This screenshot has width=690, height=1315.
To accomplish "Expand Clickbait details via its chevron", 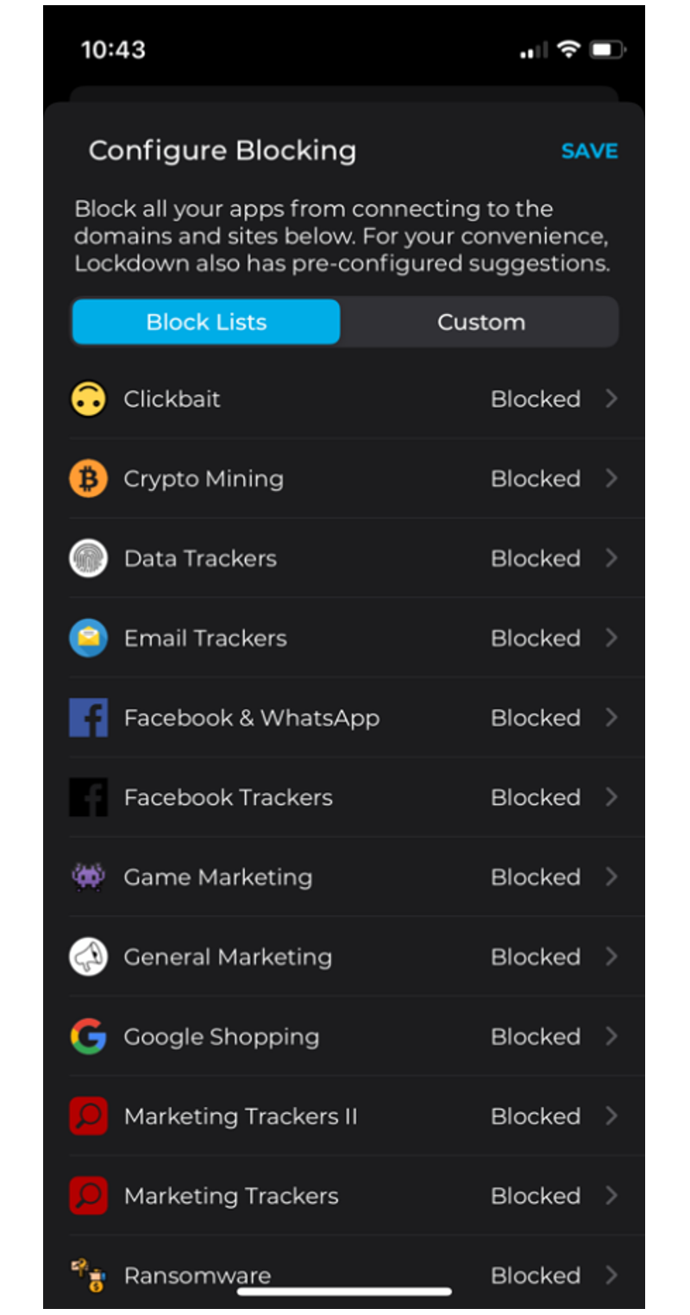I will [612, 399].
